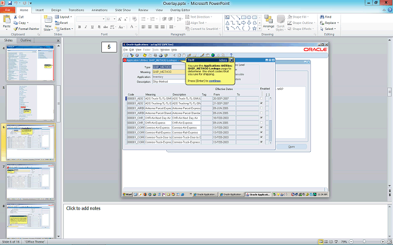Switch to Normal view in status bar
Image resolution: width=393 pixels, height=245 pixels.
tap(321, 242)
